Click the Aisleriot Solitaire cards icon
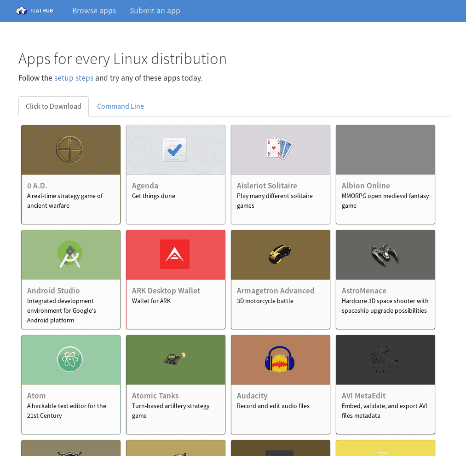The height and width of the screenshot is (456, 466). (x=280, y=149)
